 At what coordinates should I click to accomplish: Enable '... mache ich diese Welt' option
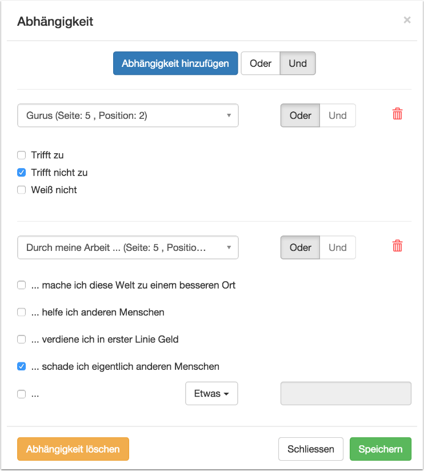pos(22,285)
